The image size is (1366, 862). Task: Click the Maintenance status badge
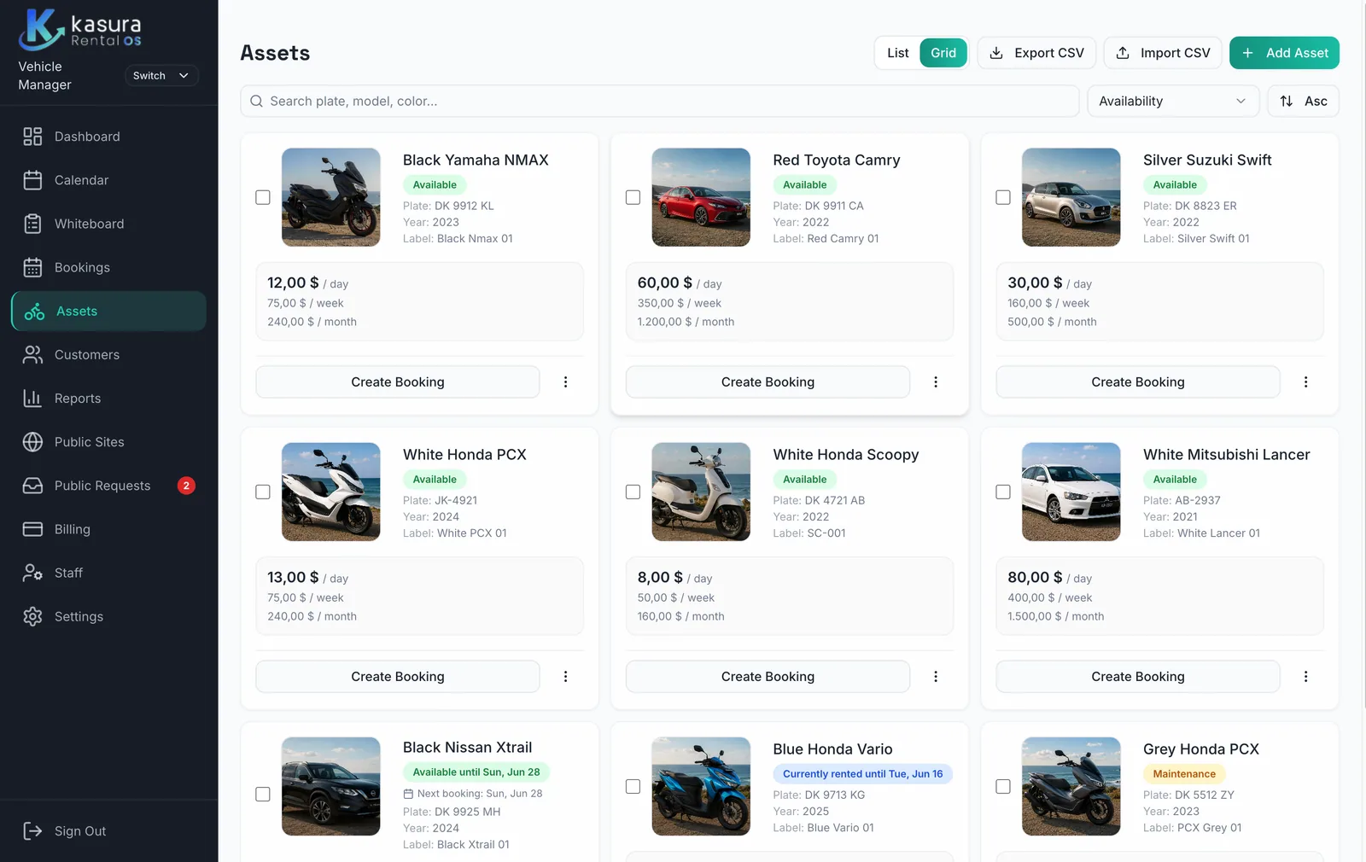[x=1184, y=774]
